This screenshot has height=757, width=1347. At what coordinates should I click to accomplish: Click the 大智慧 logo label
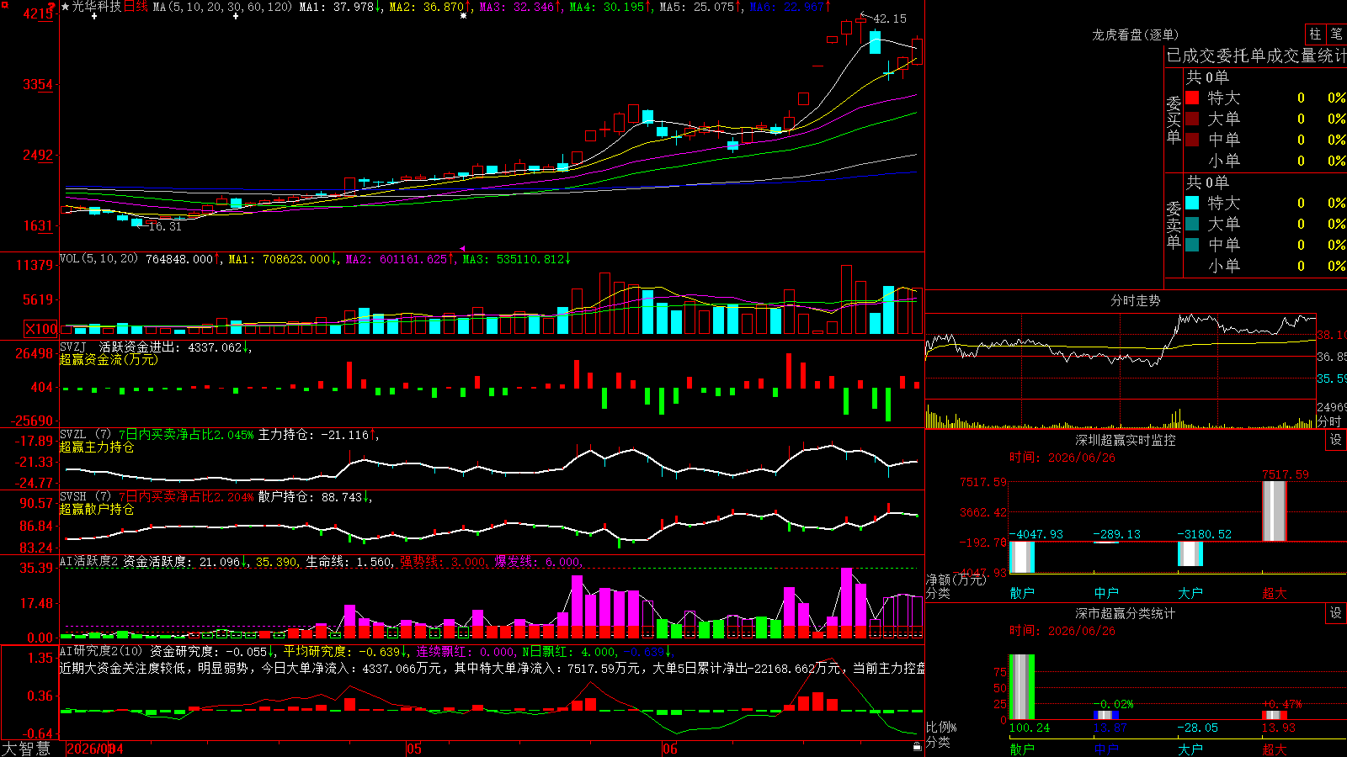pos(26,749)
